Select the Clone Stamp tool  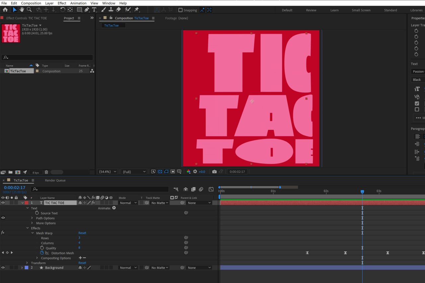click(111, 10)
